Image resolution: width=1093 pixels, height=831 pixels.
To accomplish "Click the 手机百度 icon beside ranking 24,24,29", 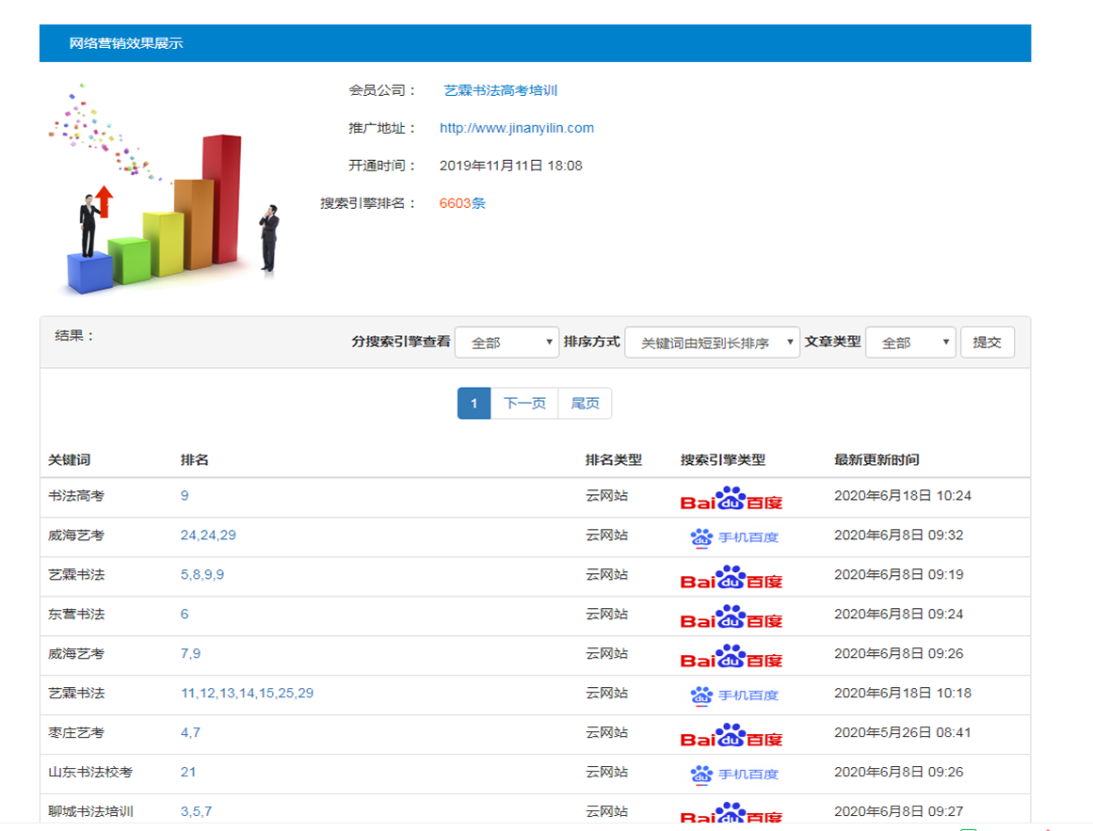I will [x=734, y=537].
